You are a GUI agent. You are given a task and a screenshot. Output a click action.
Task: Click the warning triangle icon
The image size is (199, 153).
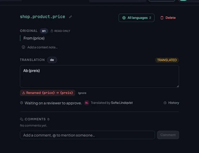click(x=24, y=93)
